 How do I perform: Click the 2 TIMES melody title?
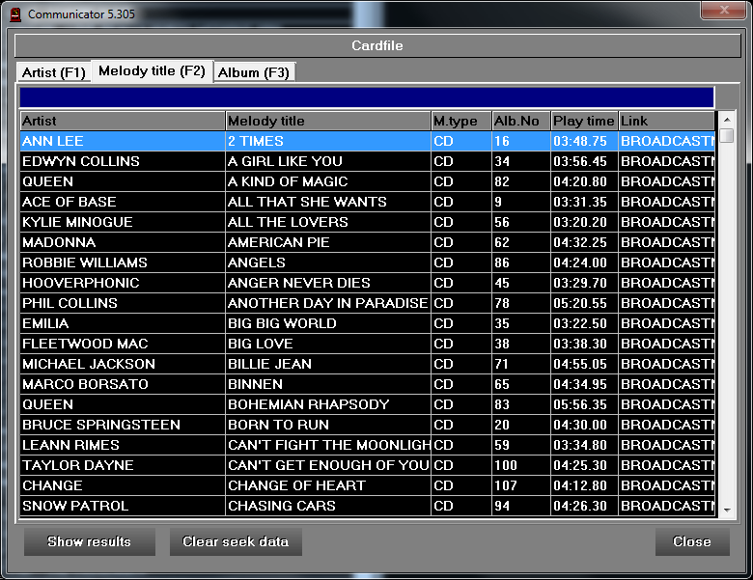[256, 141]
